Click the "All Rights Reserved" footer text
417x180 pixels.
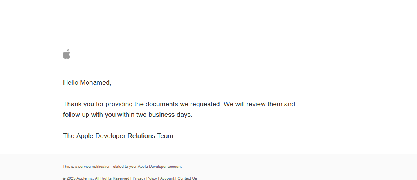point(112,178)
